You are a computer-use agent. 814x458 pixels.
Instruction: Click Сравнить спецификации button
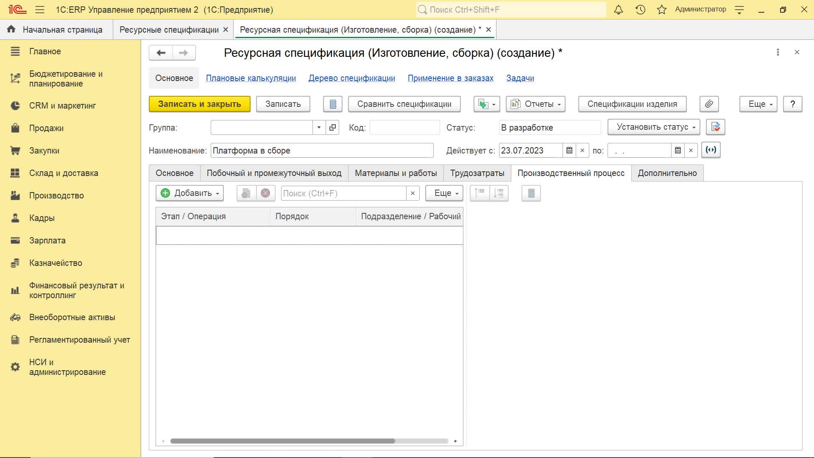pyautogui.click(x=404, y=104)
